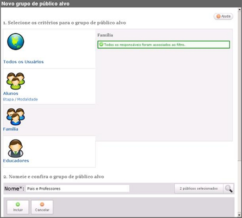
Task: Click the green success message about responsáveis
Action: [x=164, y=45]
